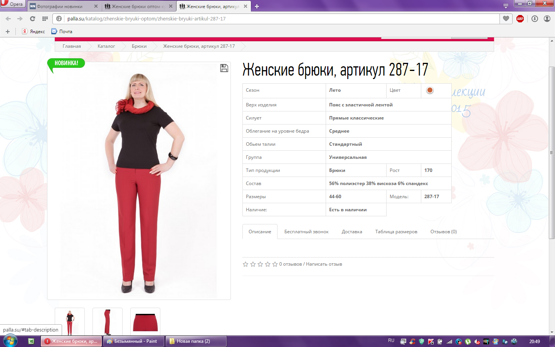
Task: Select the full-body model thumbnail
Action: (70, 322)
